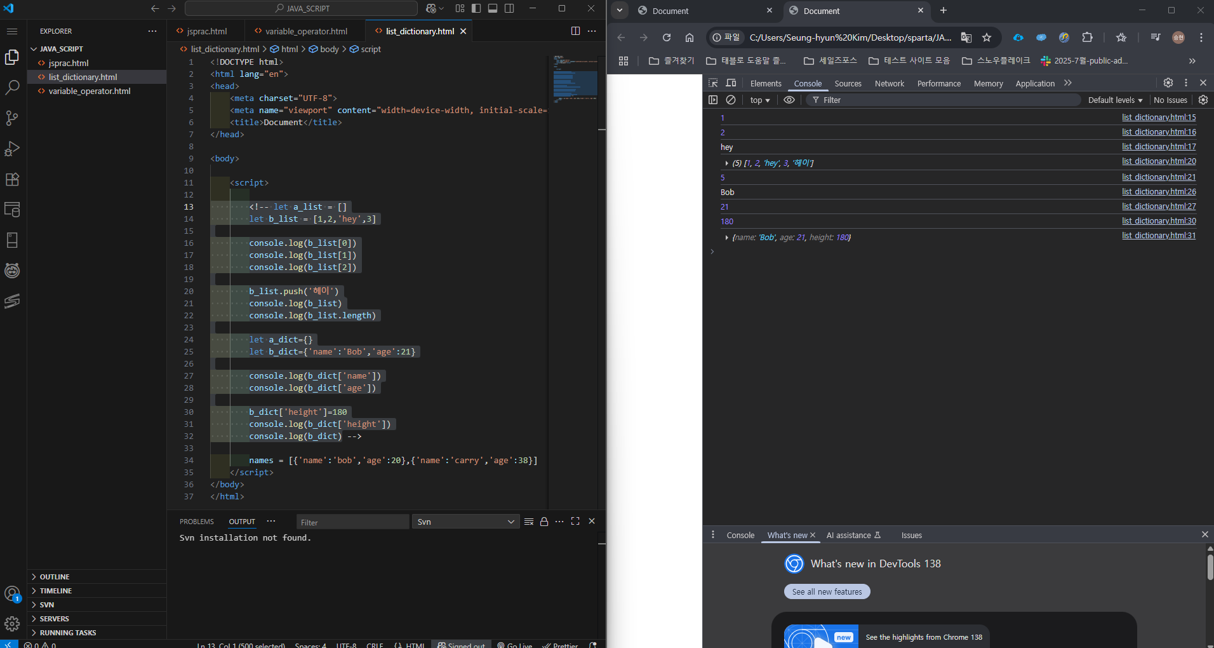This screenshot has height=648, width=1214.
Task: Open console settings gear
Action: point(1203,100)
